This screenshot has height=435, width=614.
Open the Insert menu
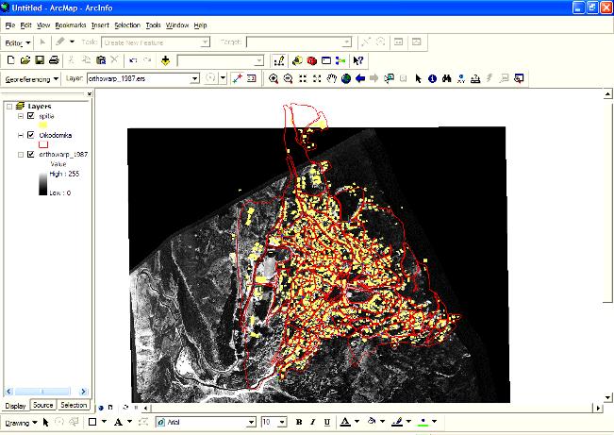(x=100, y=25)
